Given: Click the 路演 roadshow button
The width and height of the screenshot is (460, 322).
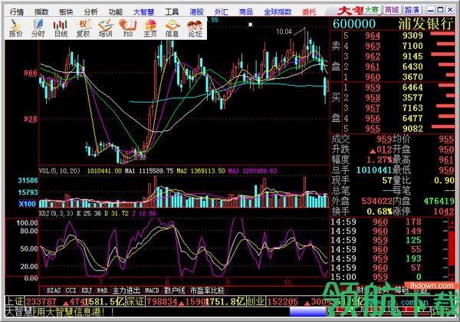Looking at the screenshot, I should point(412,10).
